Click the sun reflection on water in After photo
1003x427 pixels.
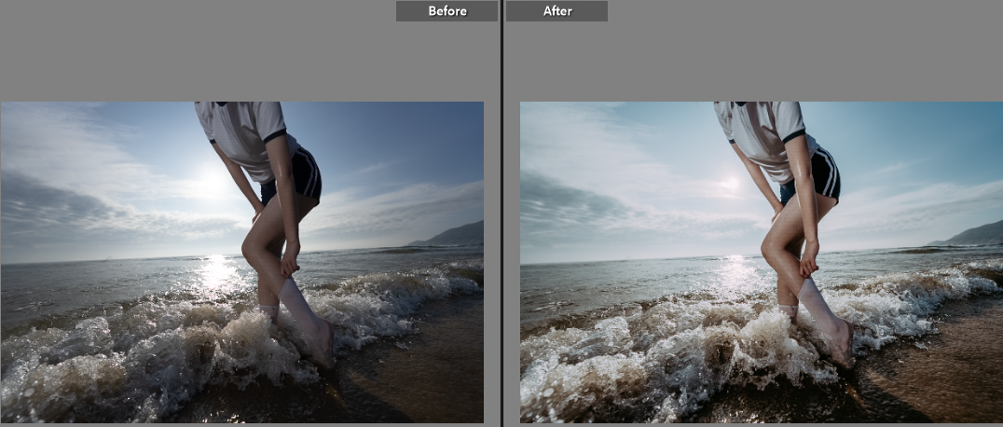736,271
